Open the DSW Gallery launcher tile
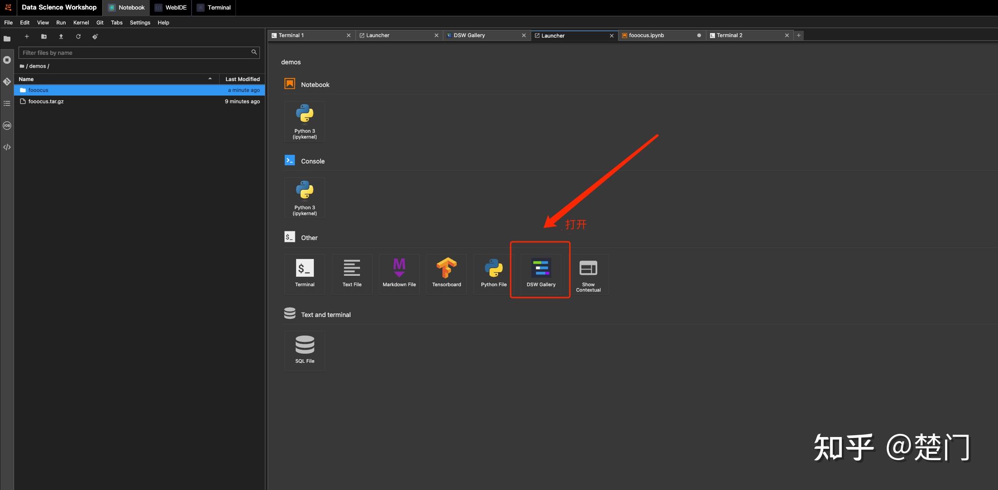Screen dimensions: 998x490 pyautogui.click(x=541, y=273)
